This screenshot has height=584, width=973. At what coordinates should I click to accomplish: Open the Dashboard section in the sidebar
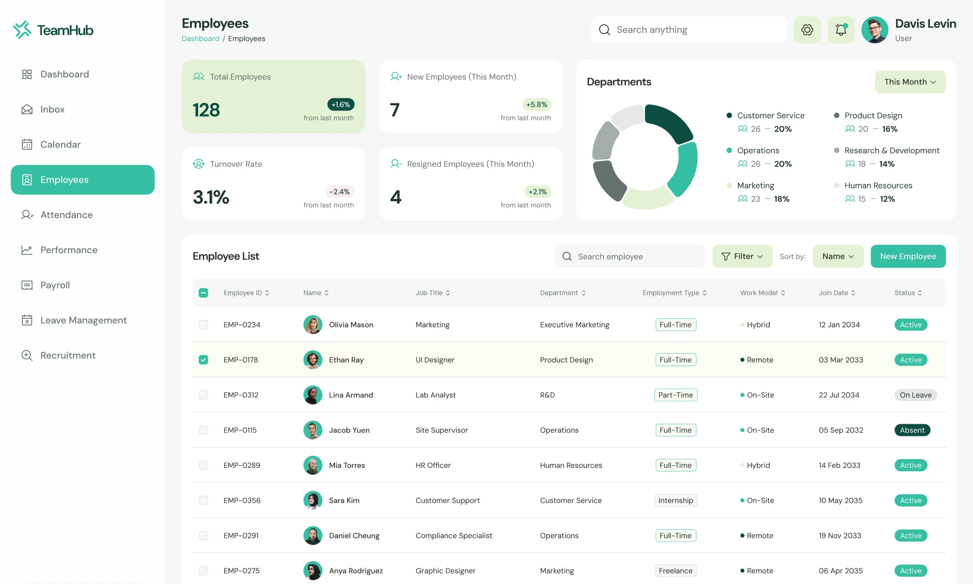64,74
